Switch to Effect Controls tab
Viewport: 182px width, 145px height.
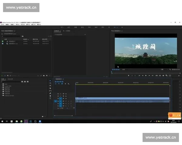click(57, 31)
